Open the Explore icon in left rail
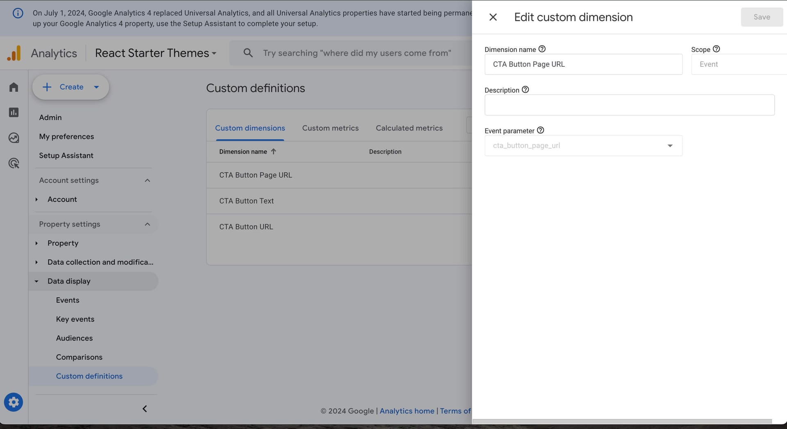This screenshot has width=787, height=429. (x=14, y=138)
